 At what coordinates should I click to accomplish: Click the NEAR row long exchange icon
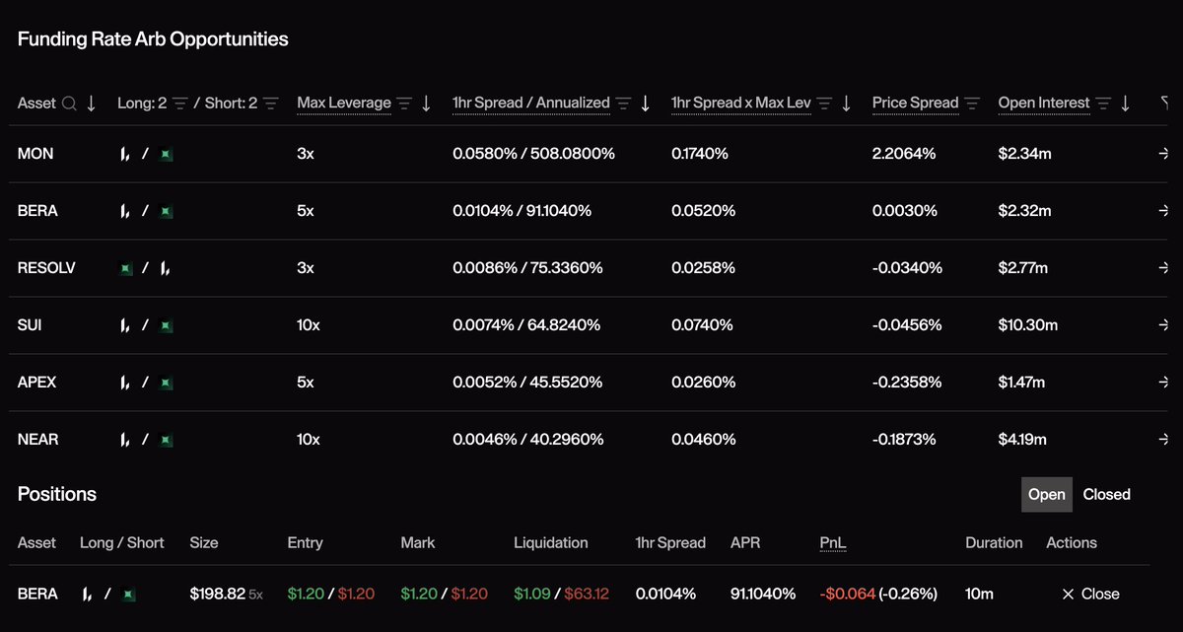point(125,440)
